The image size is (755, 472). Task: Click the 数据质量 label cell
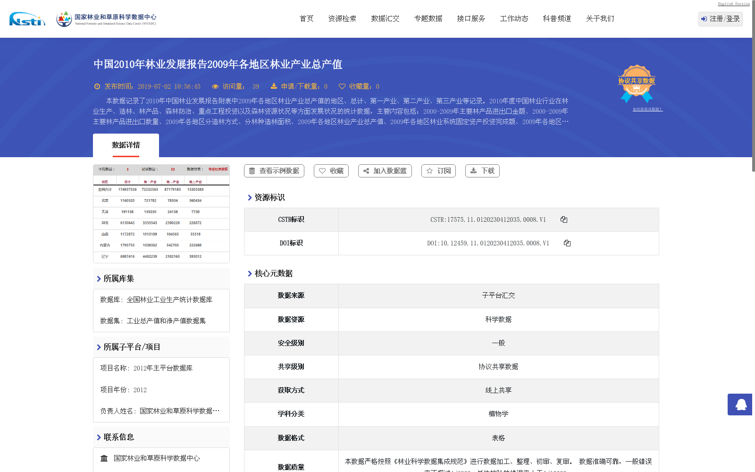[291, 461]
